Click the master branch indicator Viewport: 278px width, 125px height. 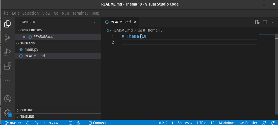pyautogui.click(x=13, y=123)
